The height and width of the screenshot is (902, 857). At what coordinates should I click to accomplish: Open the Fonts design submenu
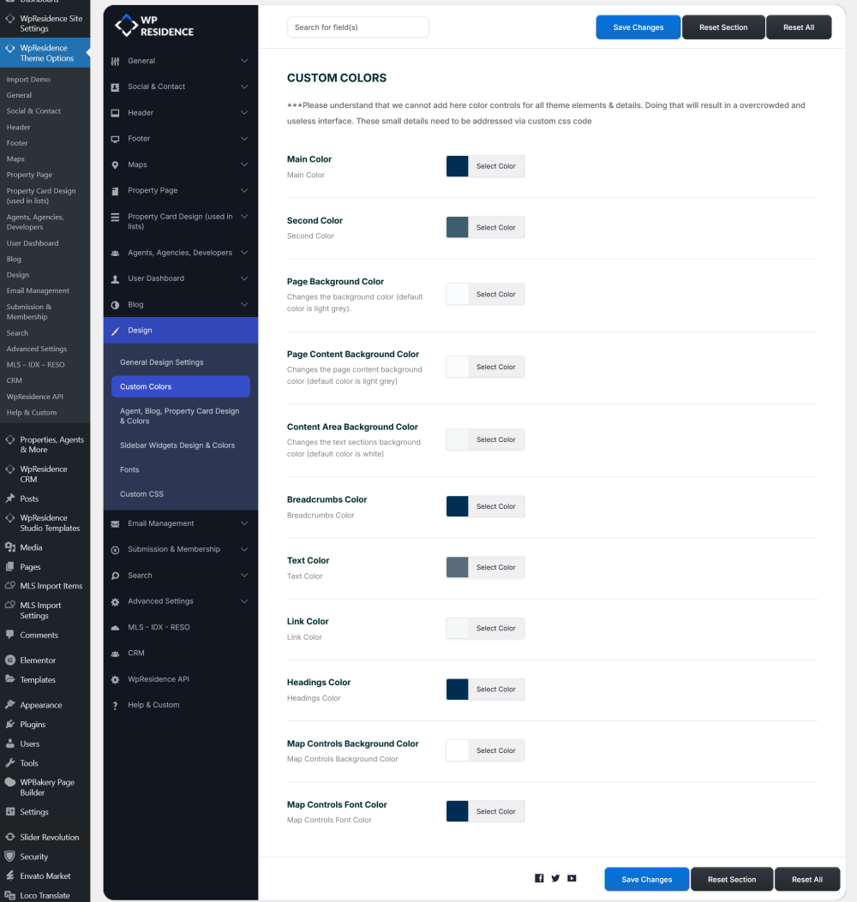coord(129,469)
